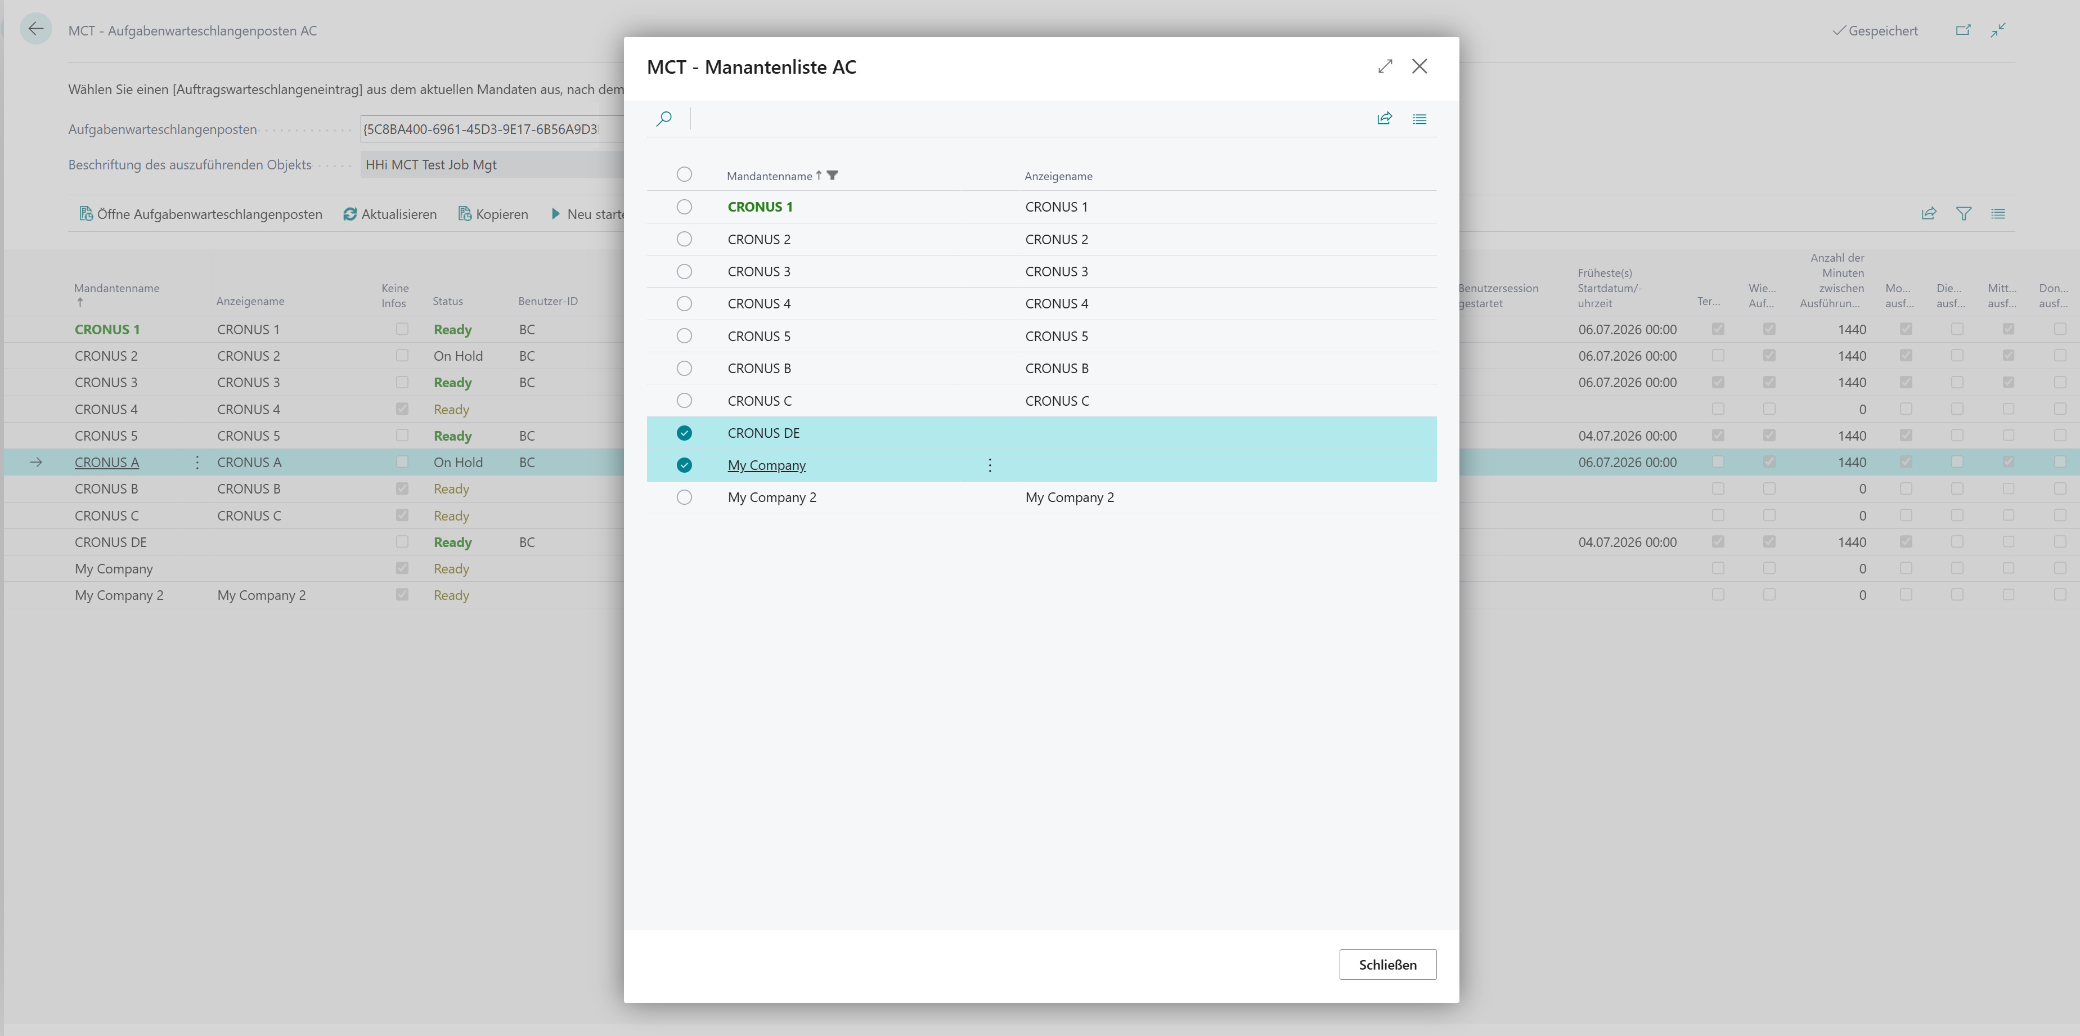2080x1036 pixels.
Task: Click Öffne Aufgabenwarteschlangenposten action
Action: (200, 214)
